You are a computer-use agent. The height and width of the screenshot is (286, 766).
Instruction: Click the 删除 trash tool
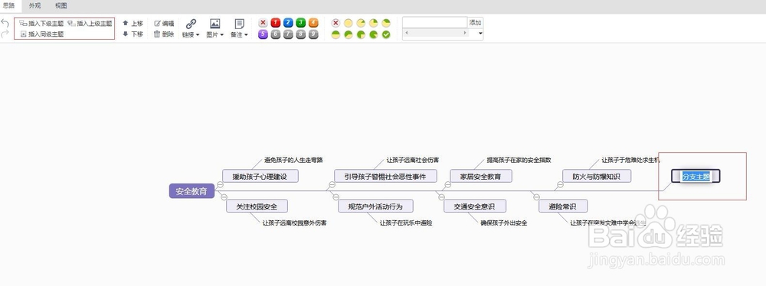coord(164,34)
